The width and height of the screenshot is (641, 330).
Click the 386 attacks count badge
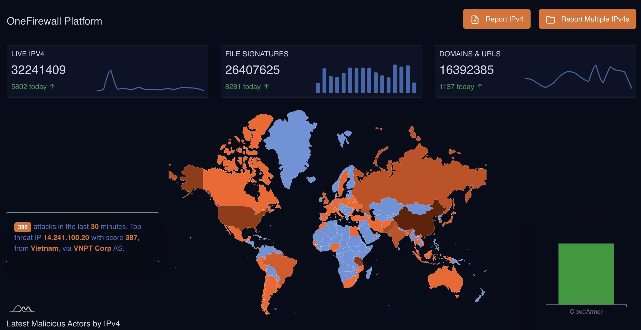click(x=23, y=227)
